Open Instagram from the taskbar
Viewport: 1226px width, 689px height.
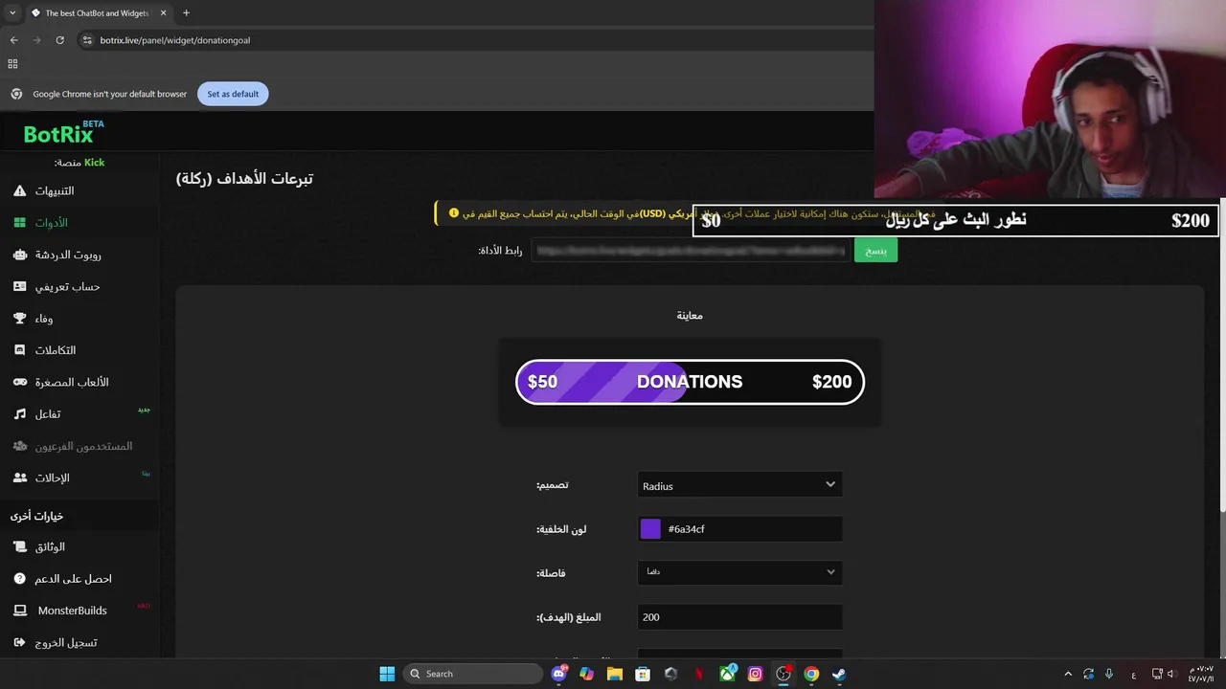756,674
